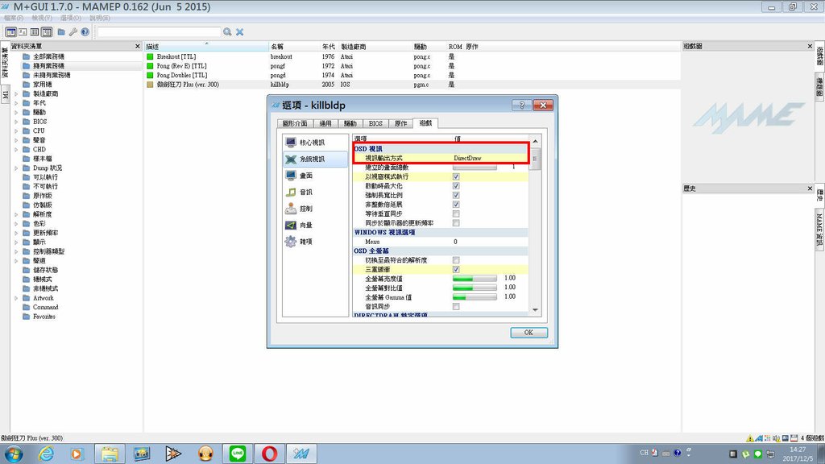This screenshot has height=464, width=825.
Task: Switch to the 圖形介面 tab
Action: click(295, 123)
